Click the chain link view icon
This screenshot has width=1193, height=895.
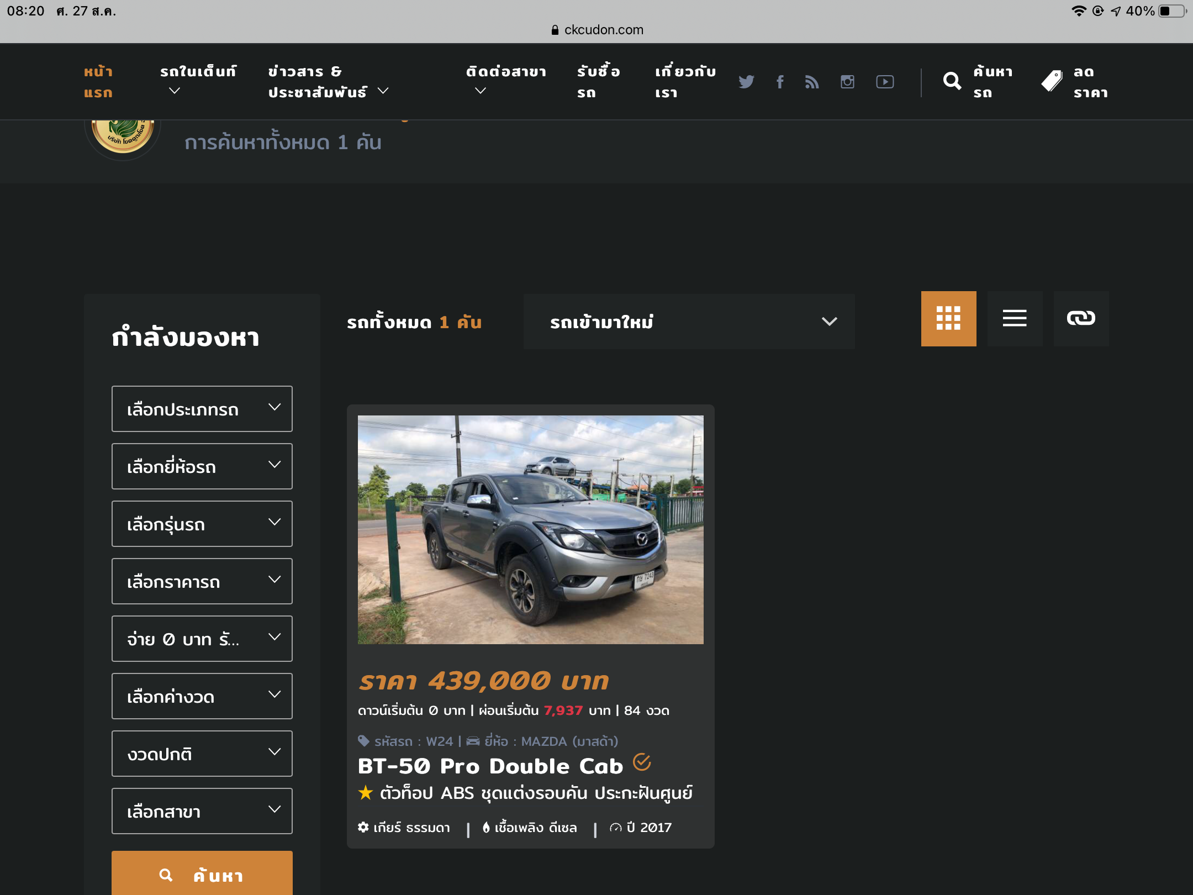point(1081,319)
